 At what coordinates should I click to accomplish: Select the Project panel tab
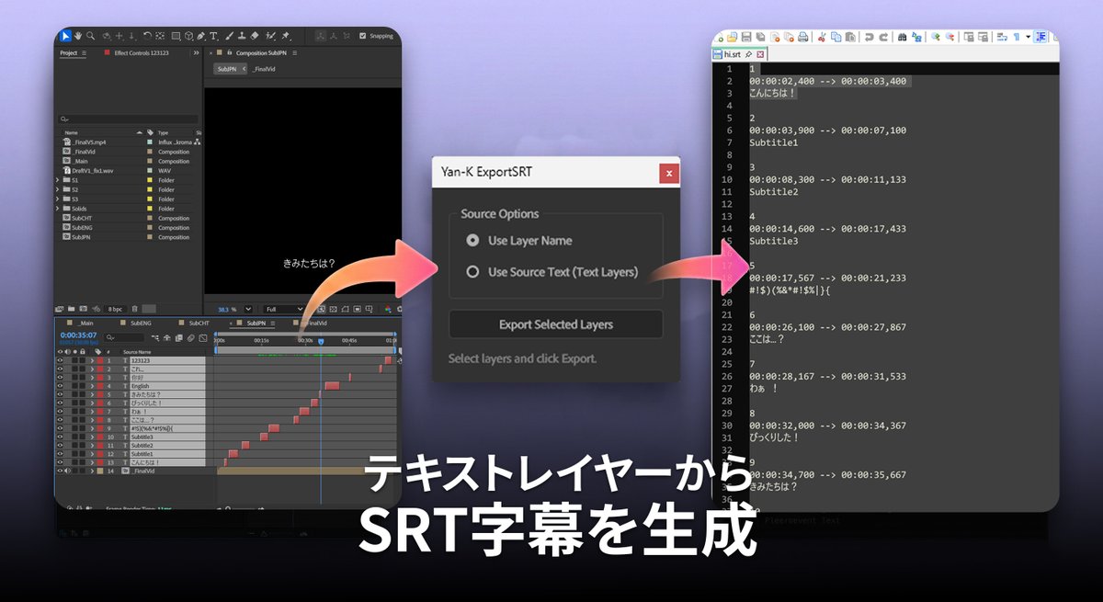pos(68,53)
